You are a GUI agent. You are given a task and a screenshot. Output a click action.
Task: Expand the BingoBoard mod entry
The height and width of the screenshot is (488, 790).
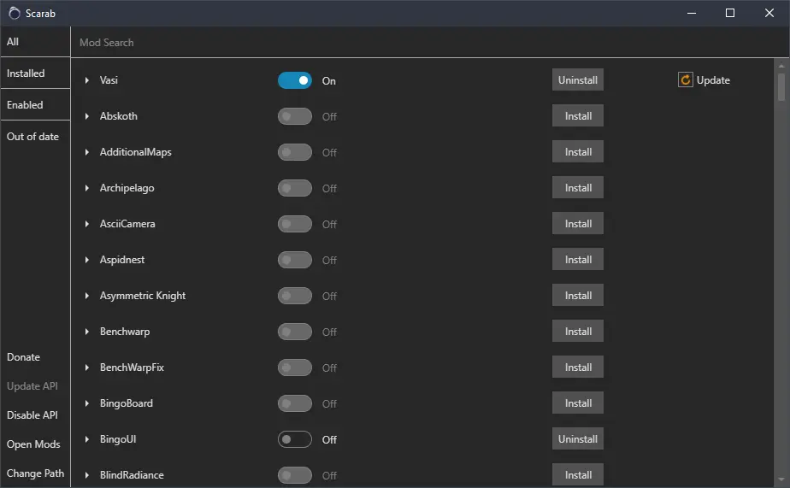87,403
